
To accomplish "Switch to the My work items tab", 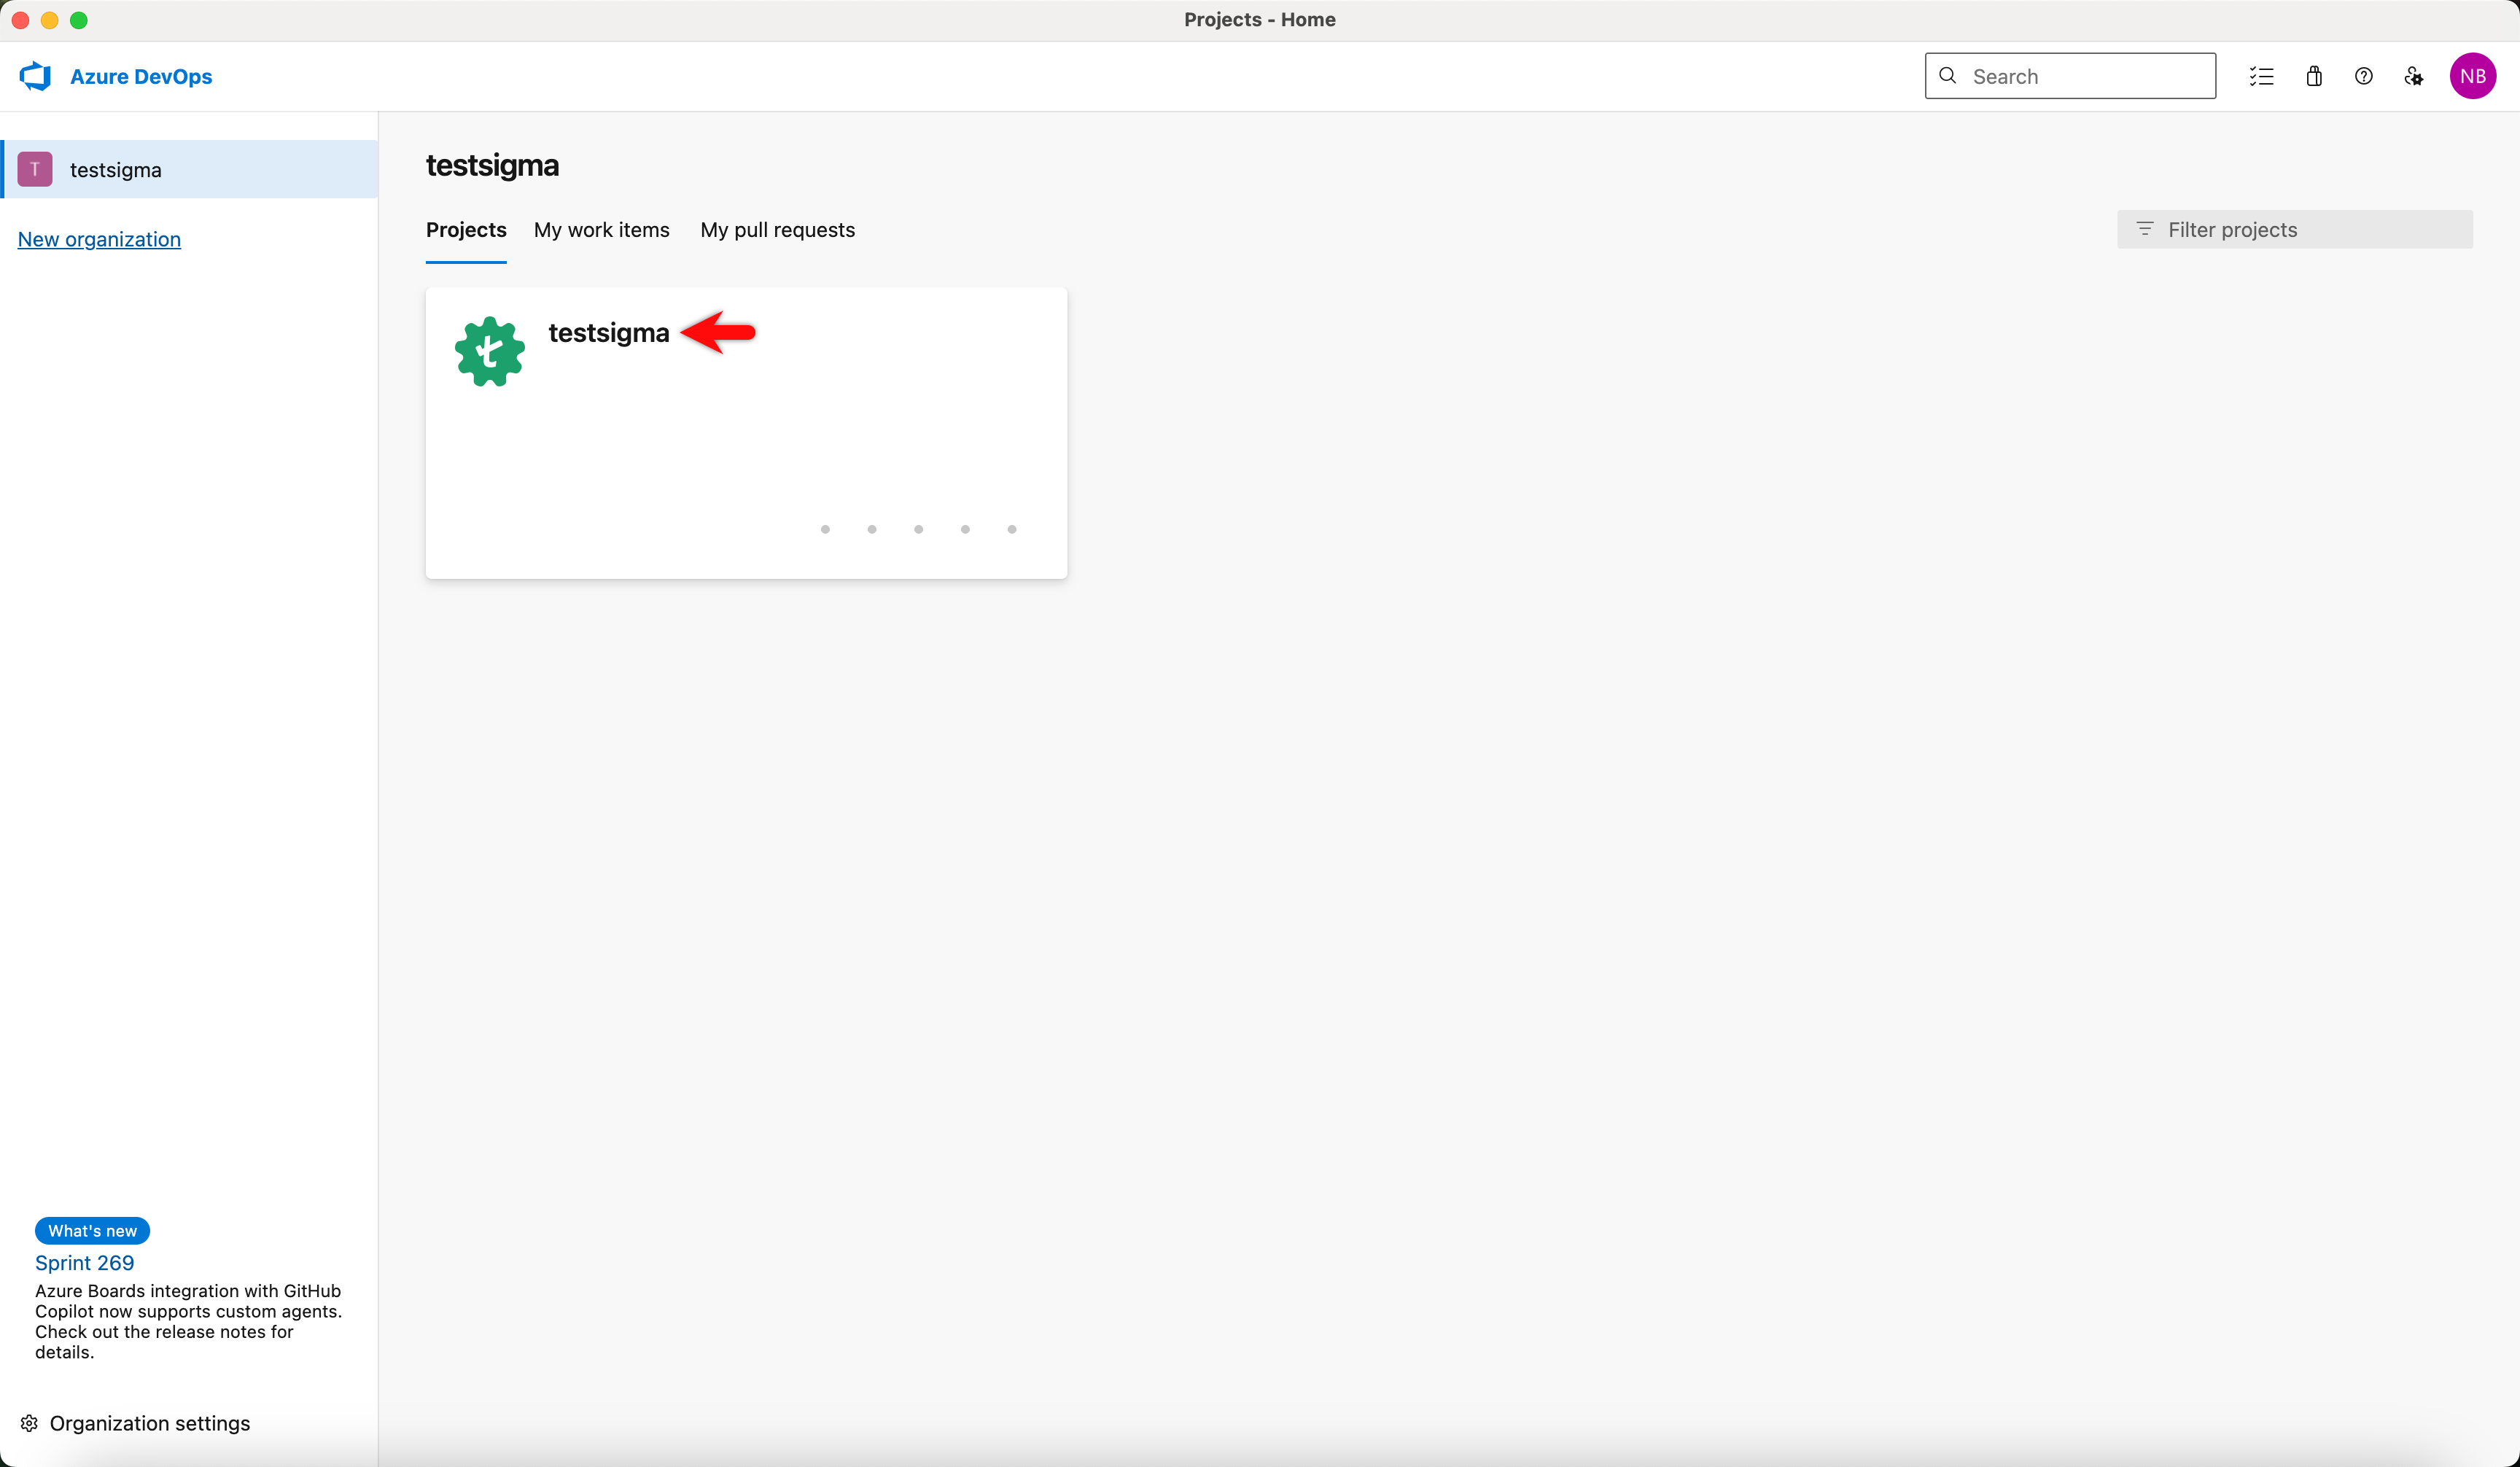I will pos(601,229).
